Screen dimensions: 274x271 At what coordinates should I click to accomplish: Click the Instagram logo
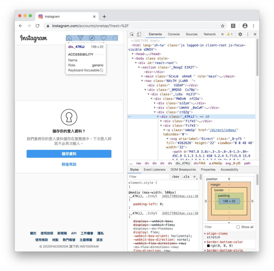(33, 38)
